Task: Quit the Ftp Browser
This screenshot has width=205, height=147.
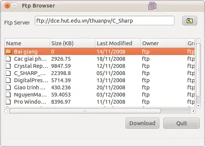Action: pyautogui.click(x=182, y=123)
